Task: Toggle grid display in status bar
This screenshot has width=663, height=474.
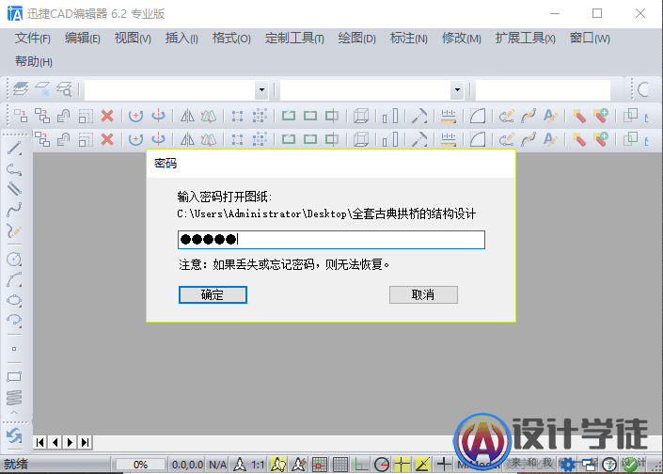Action: click(340, 465)
